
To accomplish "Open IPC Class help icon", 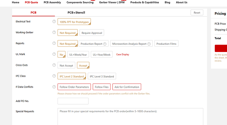I will 54,76.
